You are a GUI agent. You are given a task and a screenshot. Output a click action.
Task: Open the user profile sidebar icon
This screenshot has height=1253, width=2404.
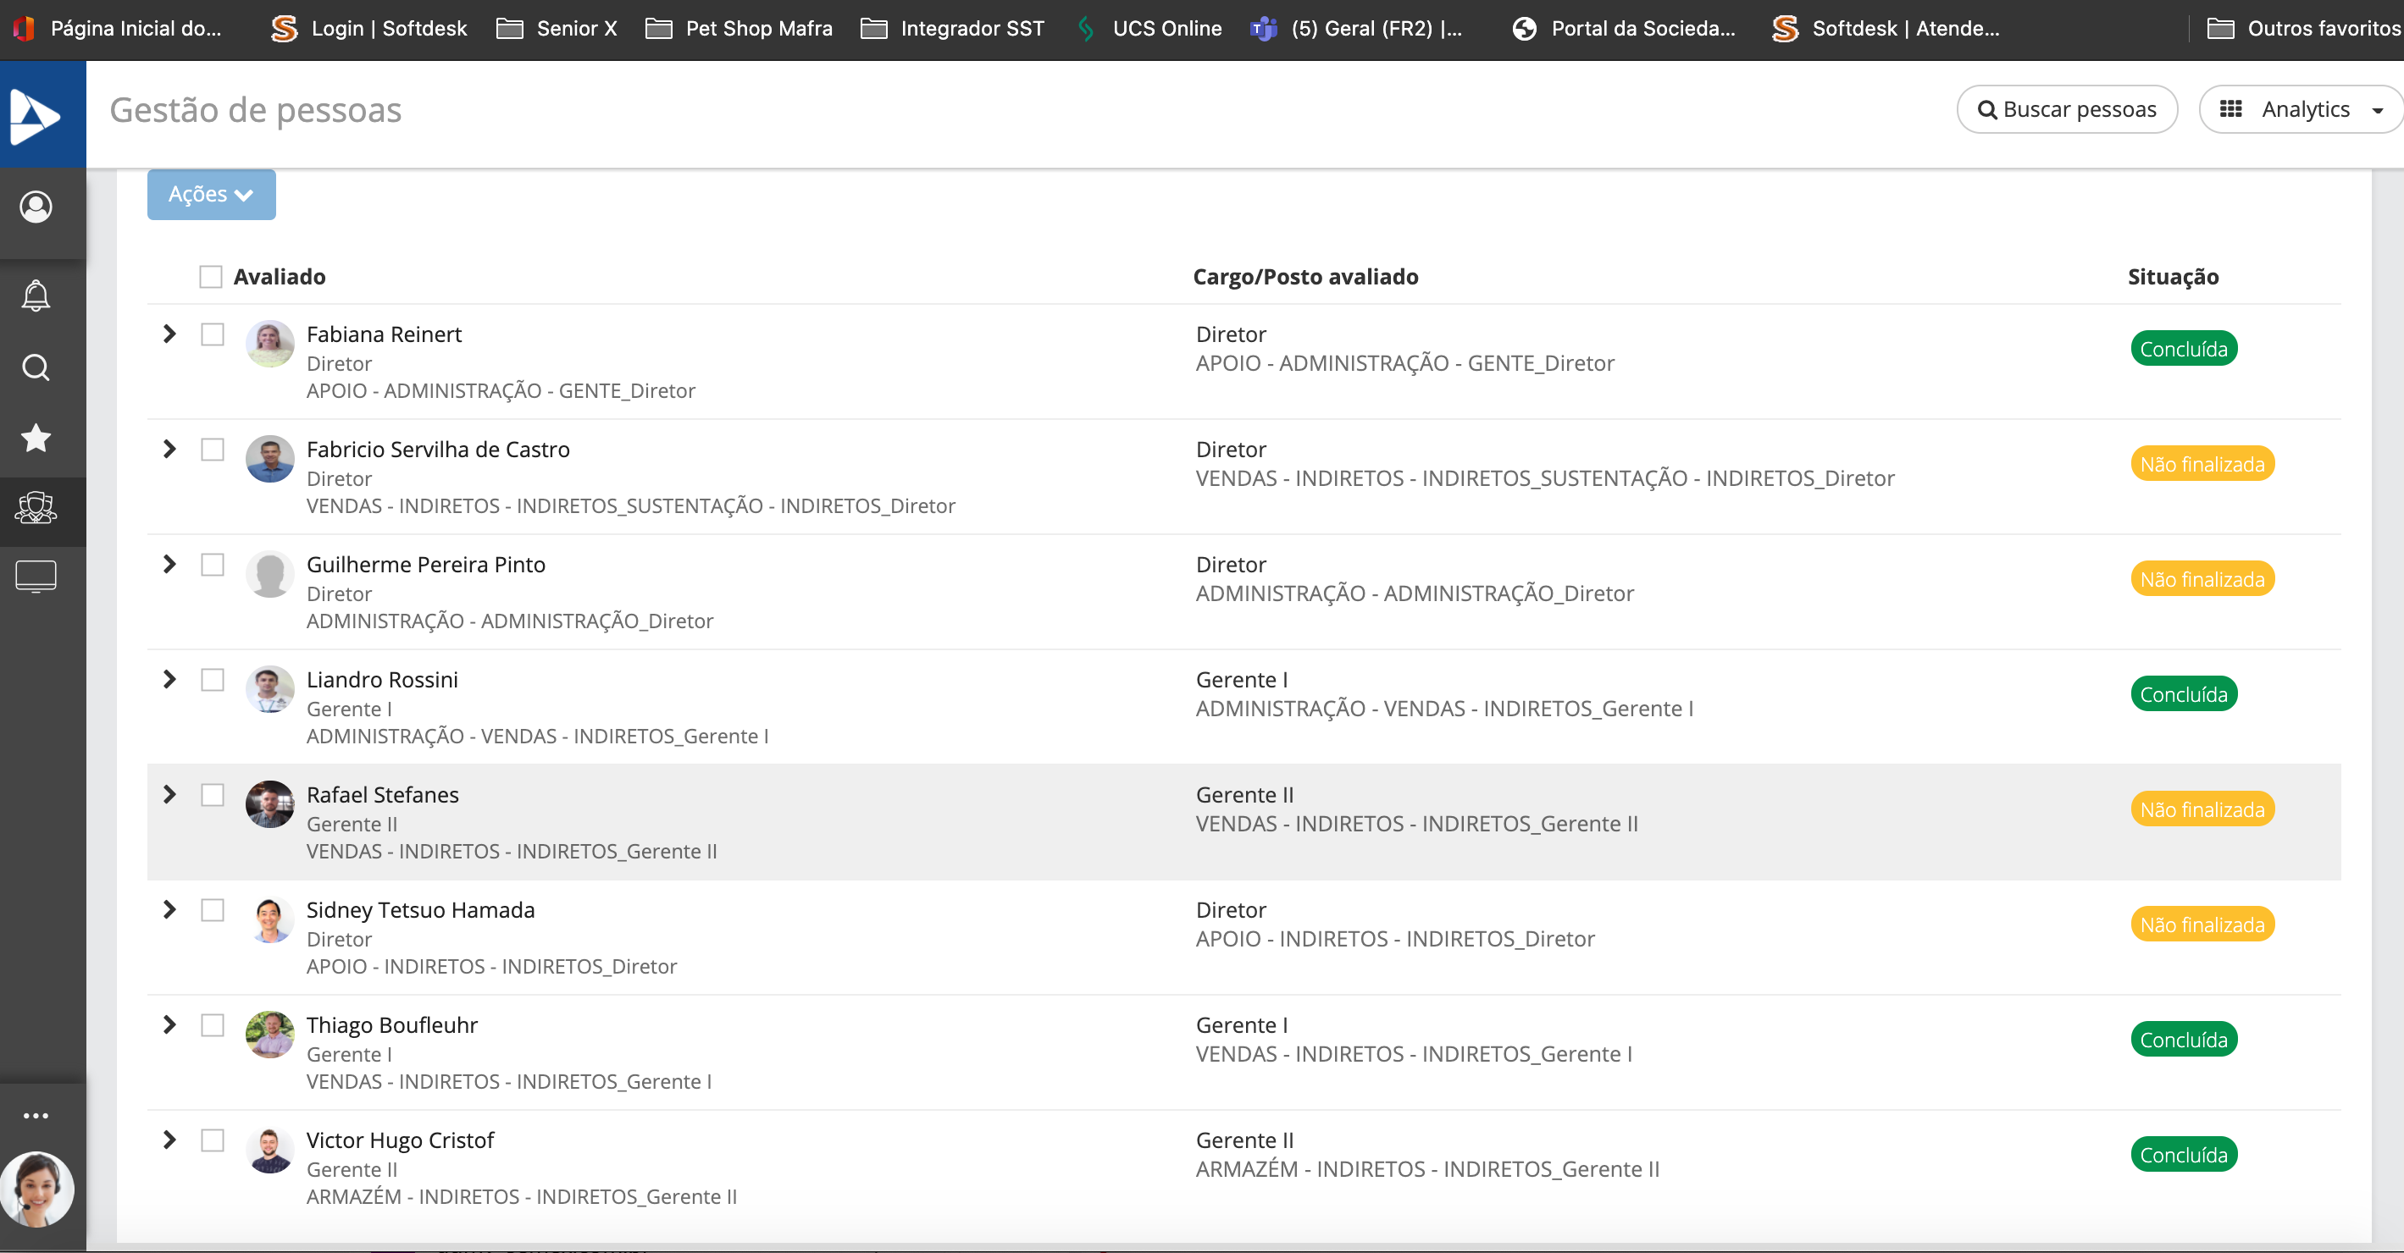[36, 207]
